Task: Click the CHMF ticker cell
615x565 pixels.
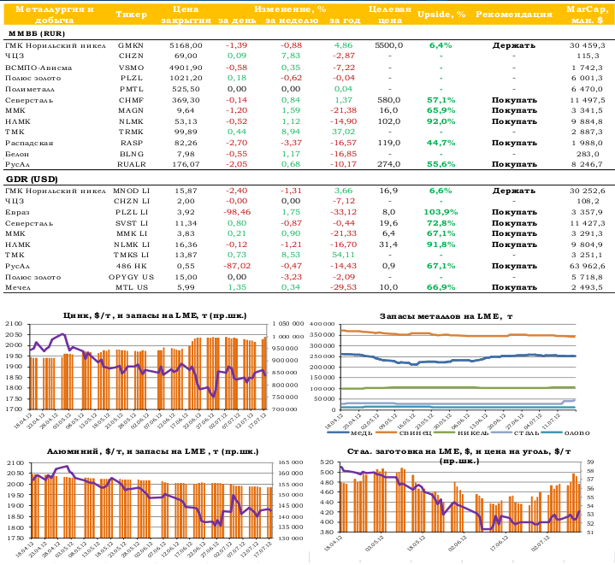Action: coord(131,100)
